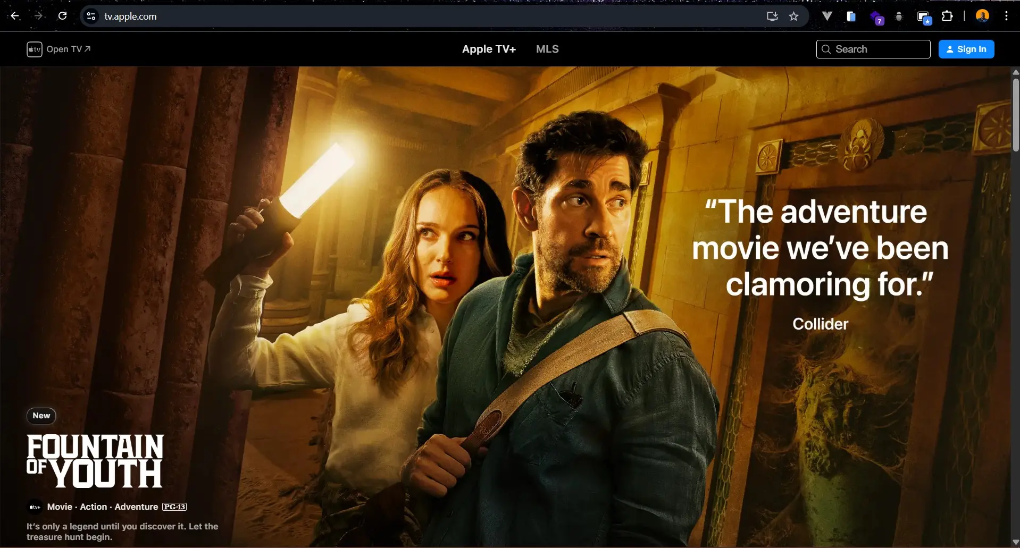This screenshot has height=548, width=1020.
Task: Open TV app via Open TV link
Action: click(68, 49)
